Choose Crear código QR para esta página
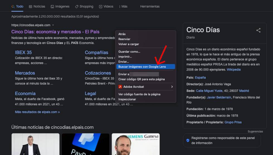The image size is (273, 155). pos(146,79)
